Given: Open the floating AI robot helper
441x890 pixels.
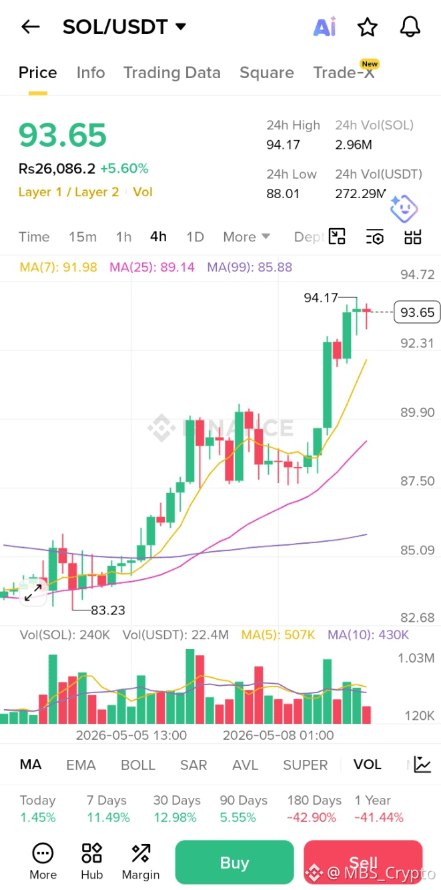Looking at the screenshot, I should [x=404, y=208].
